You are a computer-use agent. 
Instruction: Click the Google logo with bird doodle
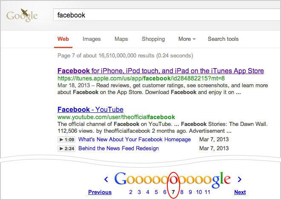[x=22, y=15]
